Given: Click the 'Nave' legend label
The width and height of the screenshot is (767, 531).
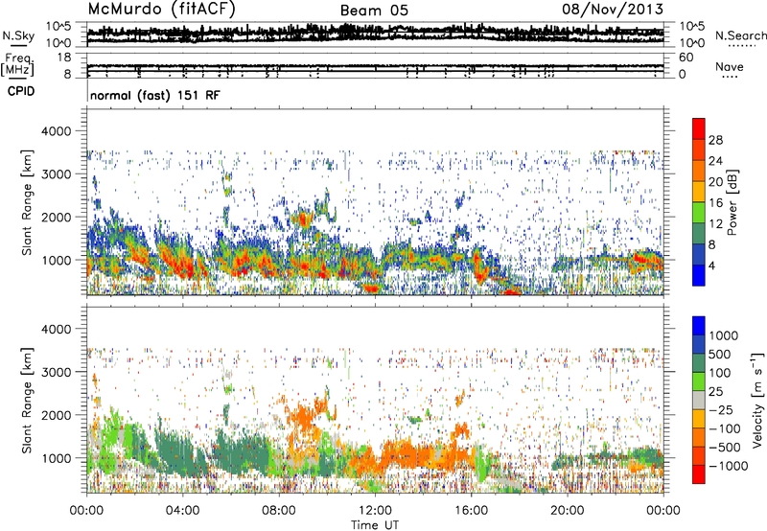Looking at the screenshot, I should 730,66.
